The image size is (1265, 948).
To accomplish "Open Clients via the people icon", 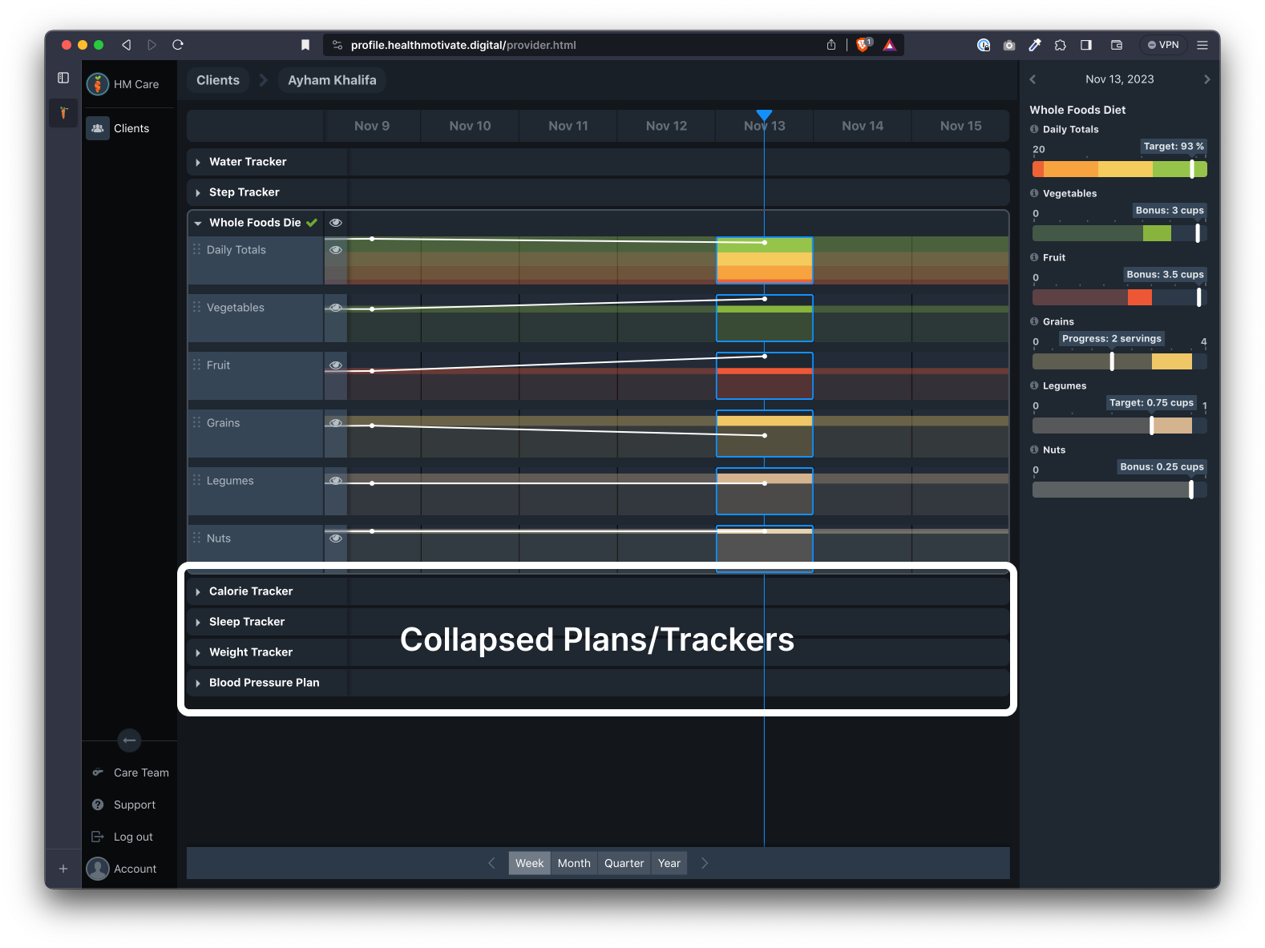I will click(98, 128).
